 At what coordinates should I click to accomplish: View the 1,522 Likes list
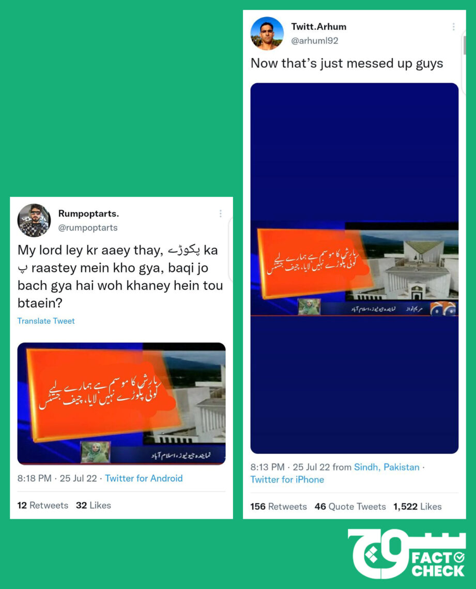[418, 506]
